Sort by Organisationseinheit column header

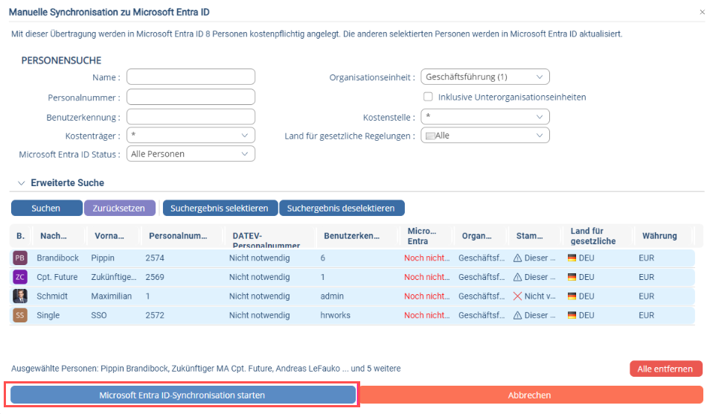[x=477, y=235]
